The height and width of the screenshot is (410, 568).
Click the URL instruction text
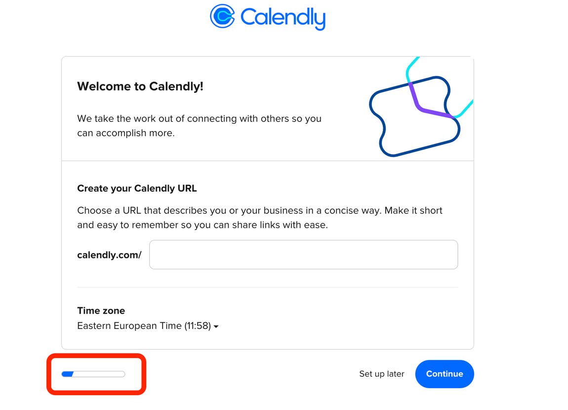pyautogui.click(x=259, y=217)
